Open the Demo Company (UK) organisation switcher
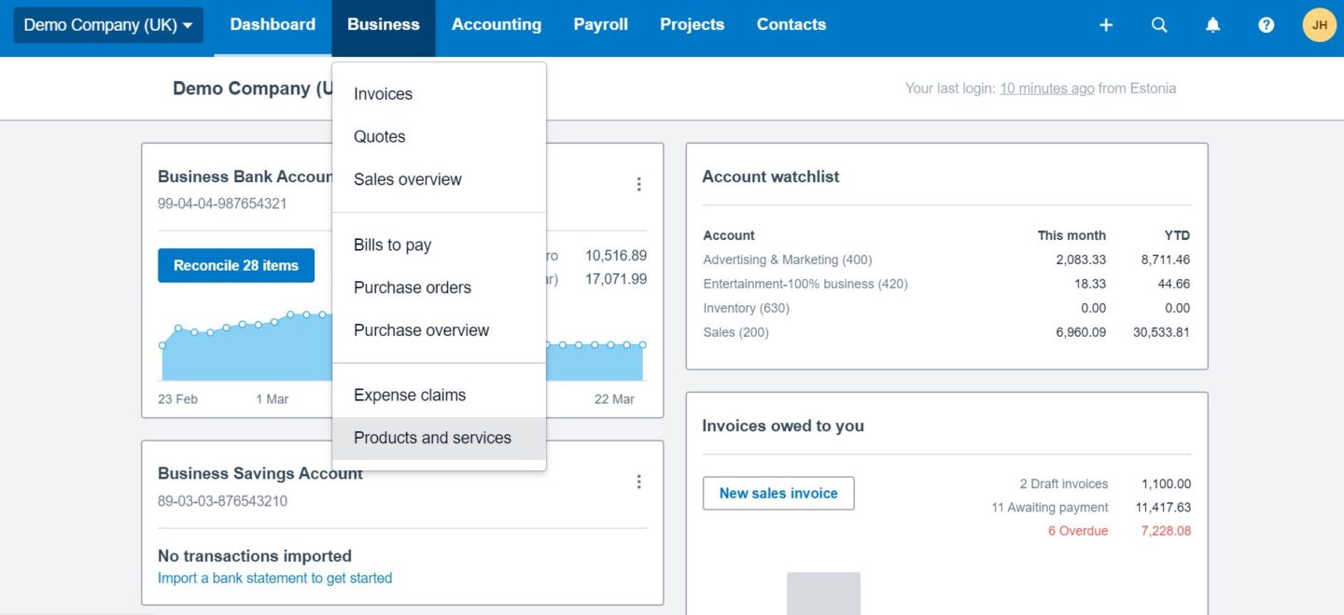1344x615 pixels. (107, 24)
